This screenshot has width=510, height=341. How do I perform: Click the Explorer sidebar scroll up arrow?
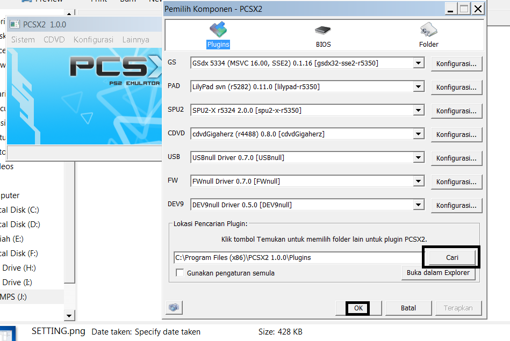[x=69, y=13]
